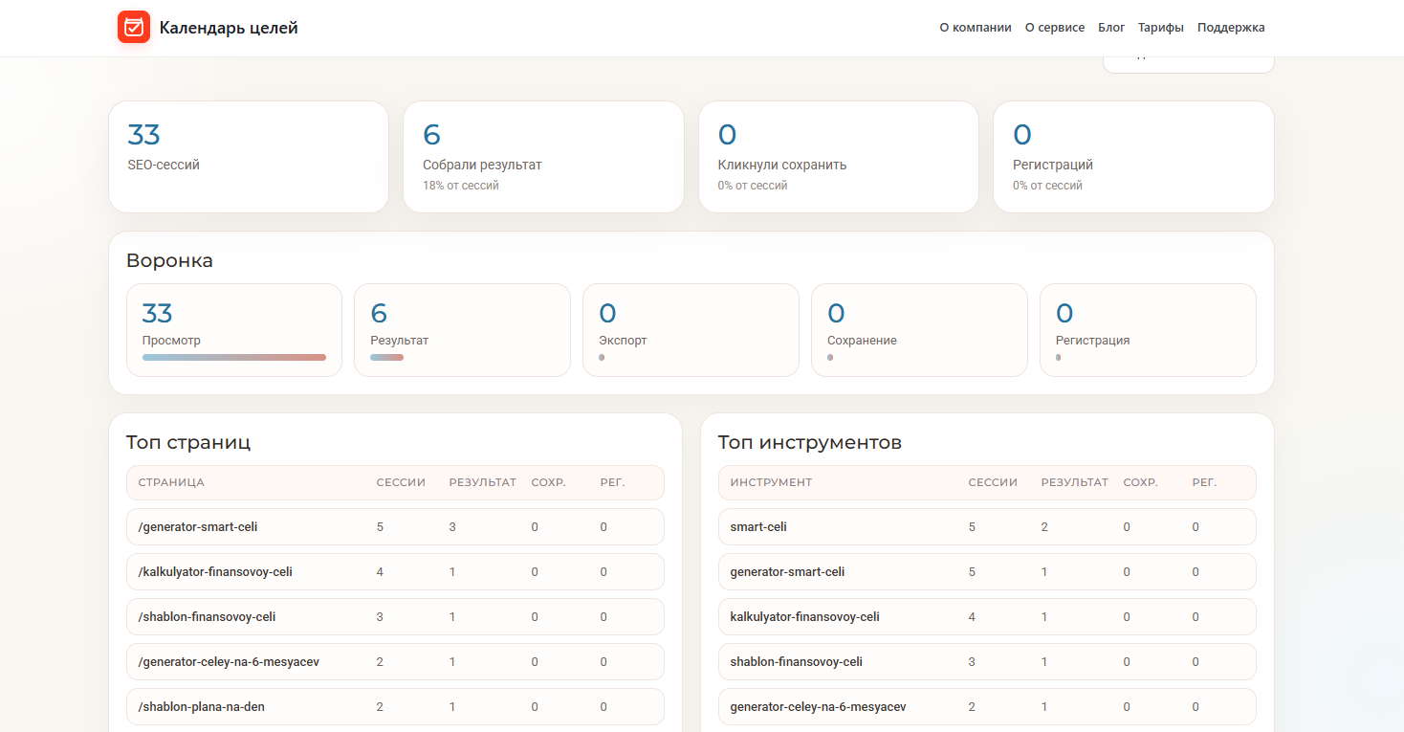1404x732 pixels.
Task: Click the Результат funnel progress bar
Action: click(387, 358)
